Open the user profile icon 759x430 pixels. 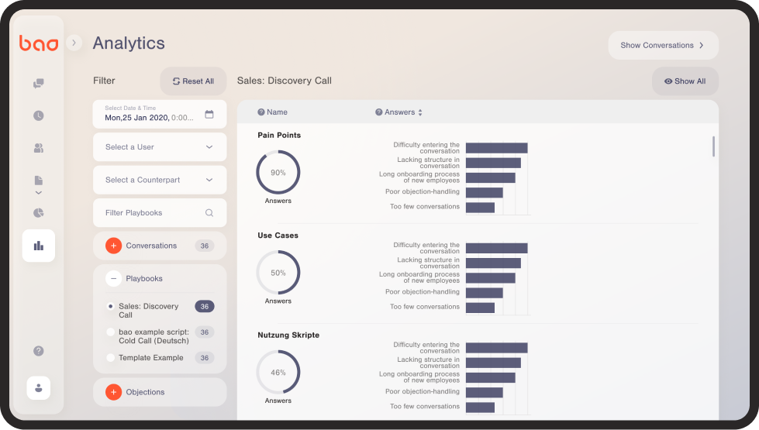click(x=38, y=388)
